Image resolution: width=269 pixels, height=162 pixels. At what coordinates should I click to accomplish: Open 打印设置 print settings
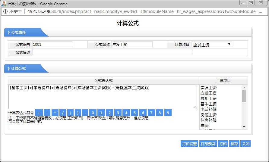point(189,144)
